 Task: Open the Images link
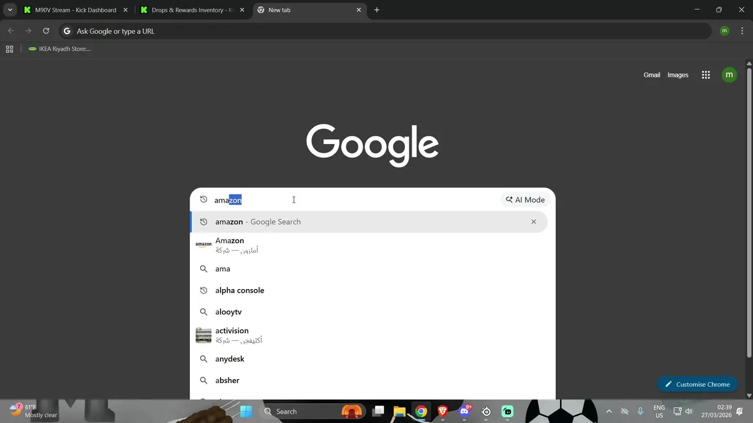point(678,75)
